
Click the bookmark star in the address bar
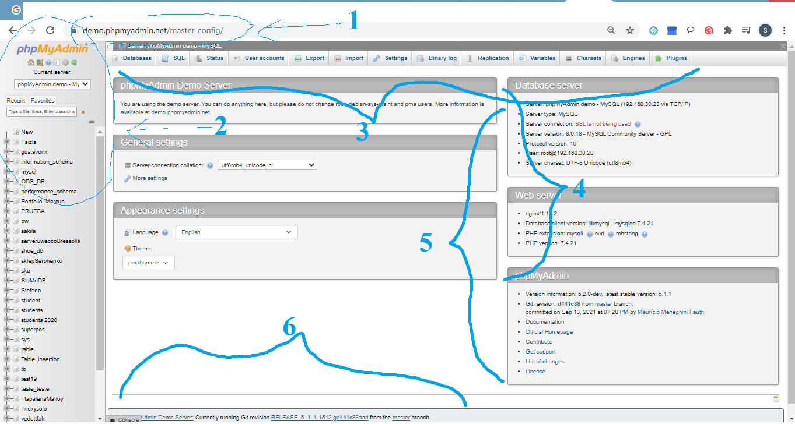(630, 30)
